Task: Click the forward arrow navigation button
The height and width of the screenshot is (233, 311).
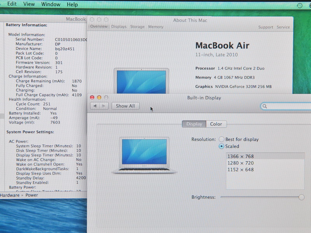Action: point(104,106)
